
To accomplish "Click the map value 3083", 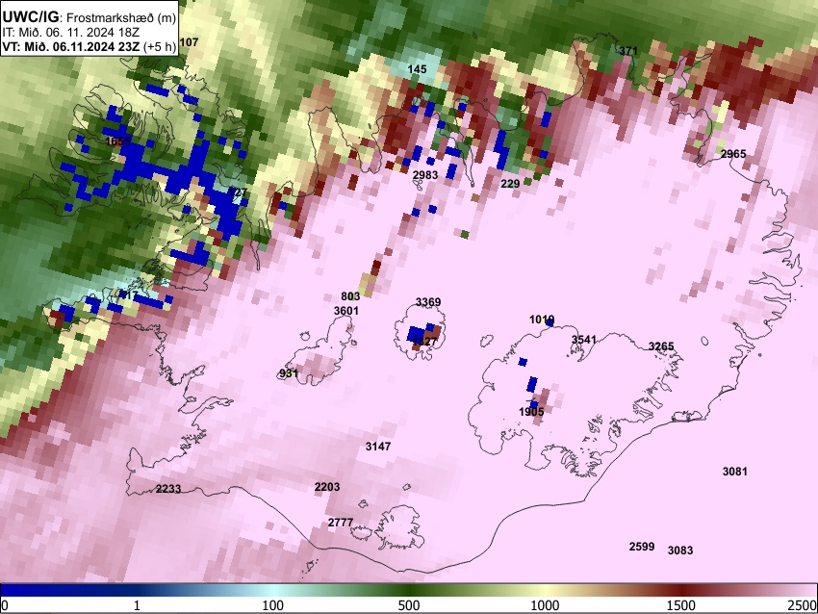I will [680, 550].
